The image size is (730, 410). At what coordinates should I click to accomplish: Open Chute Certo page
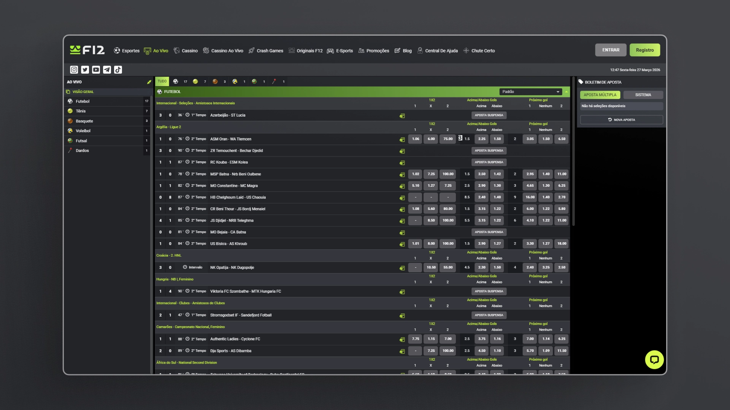point(479,50)
